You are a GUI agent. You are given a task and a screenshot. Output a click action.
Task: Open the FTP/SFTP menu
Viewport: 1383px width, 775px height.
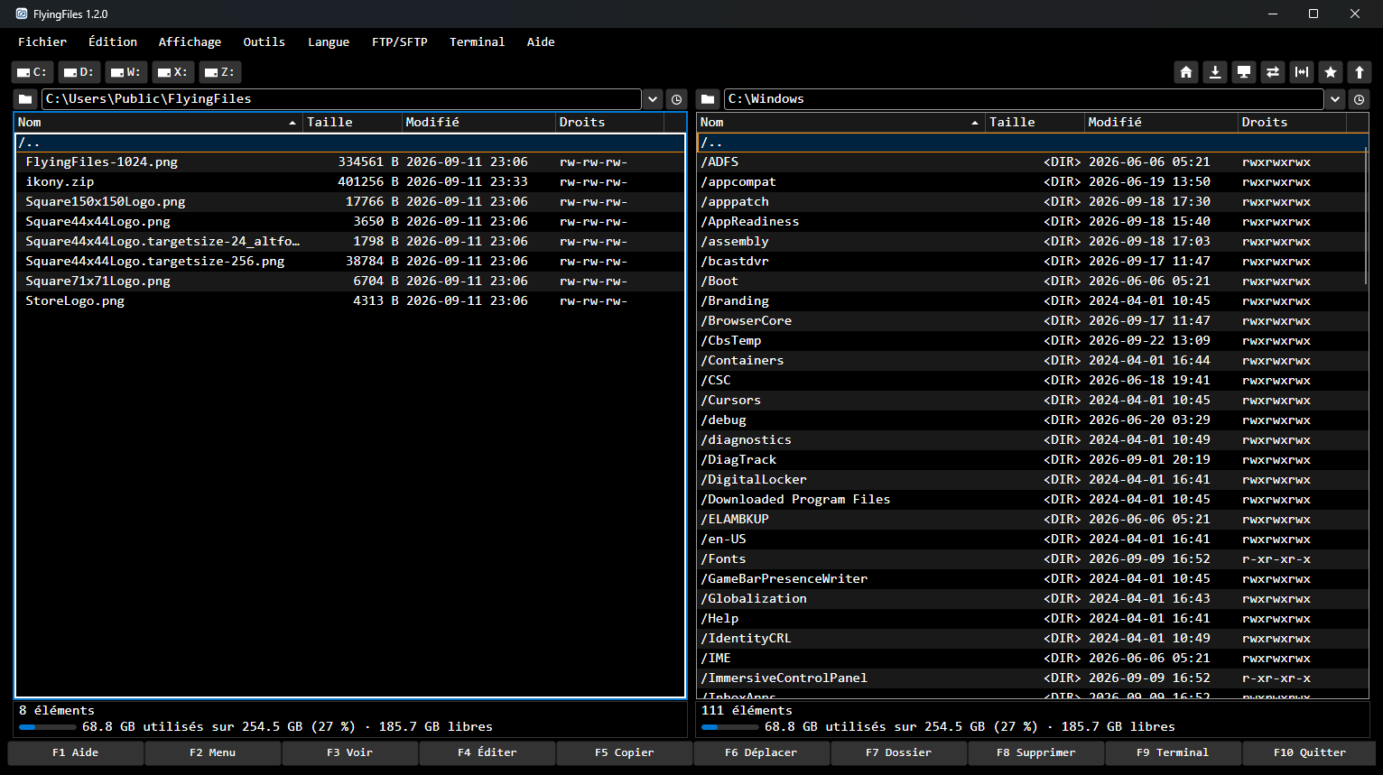[x=400, y=42]
